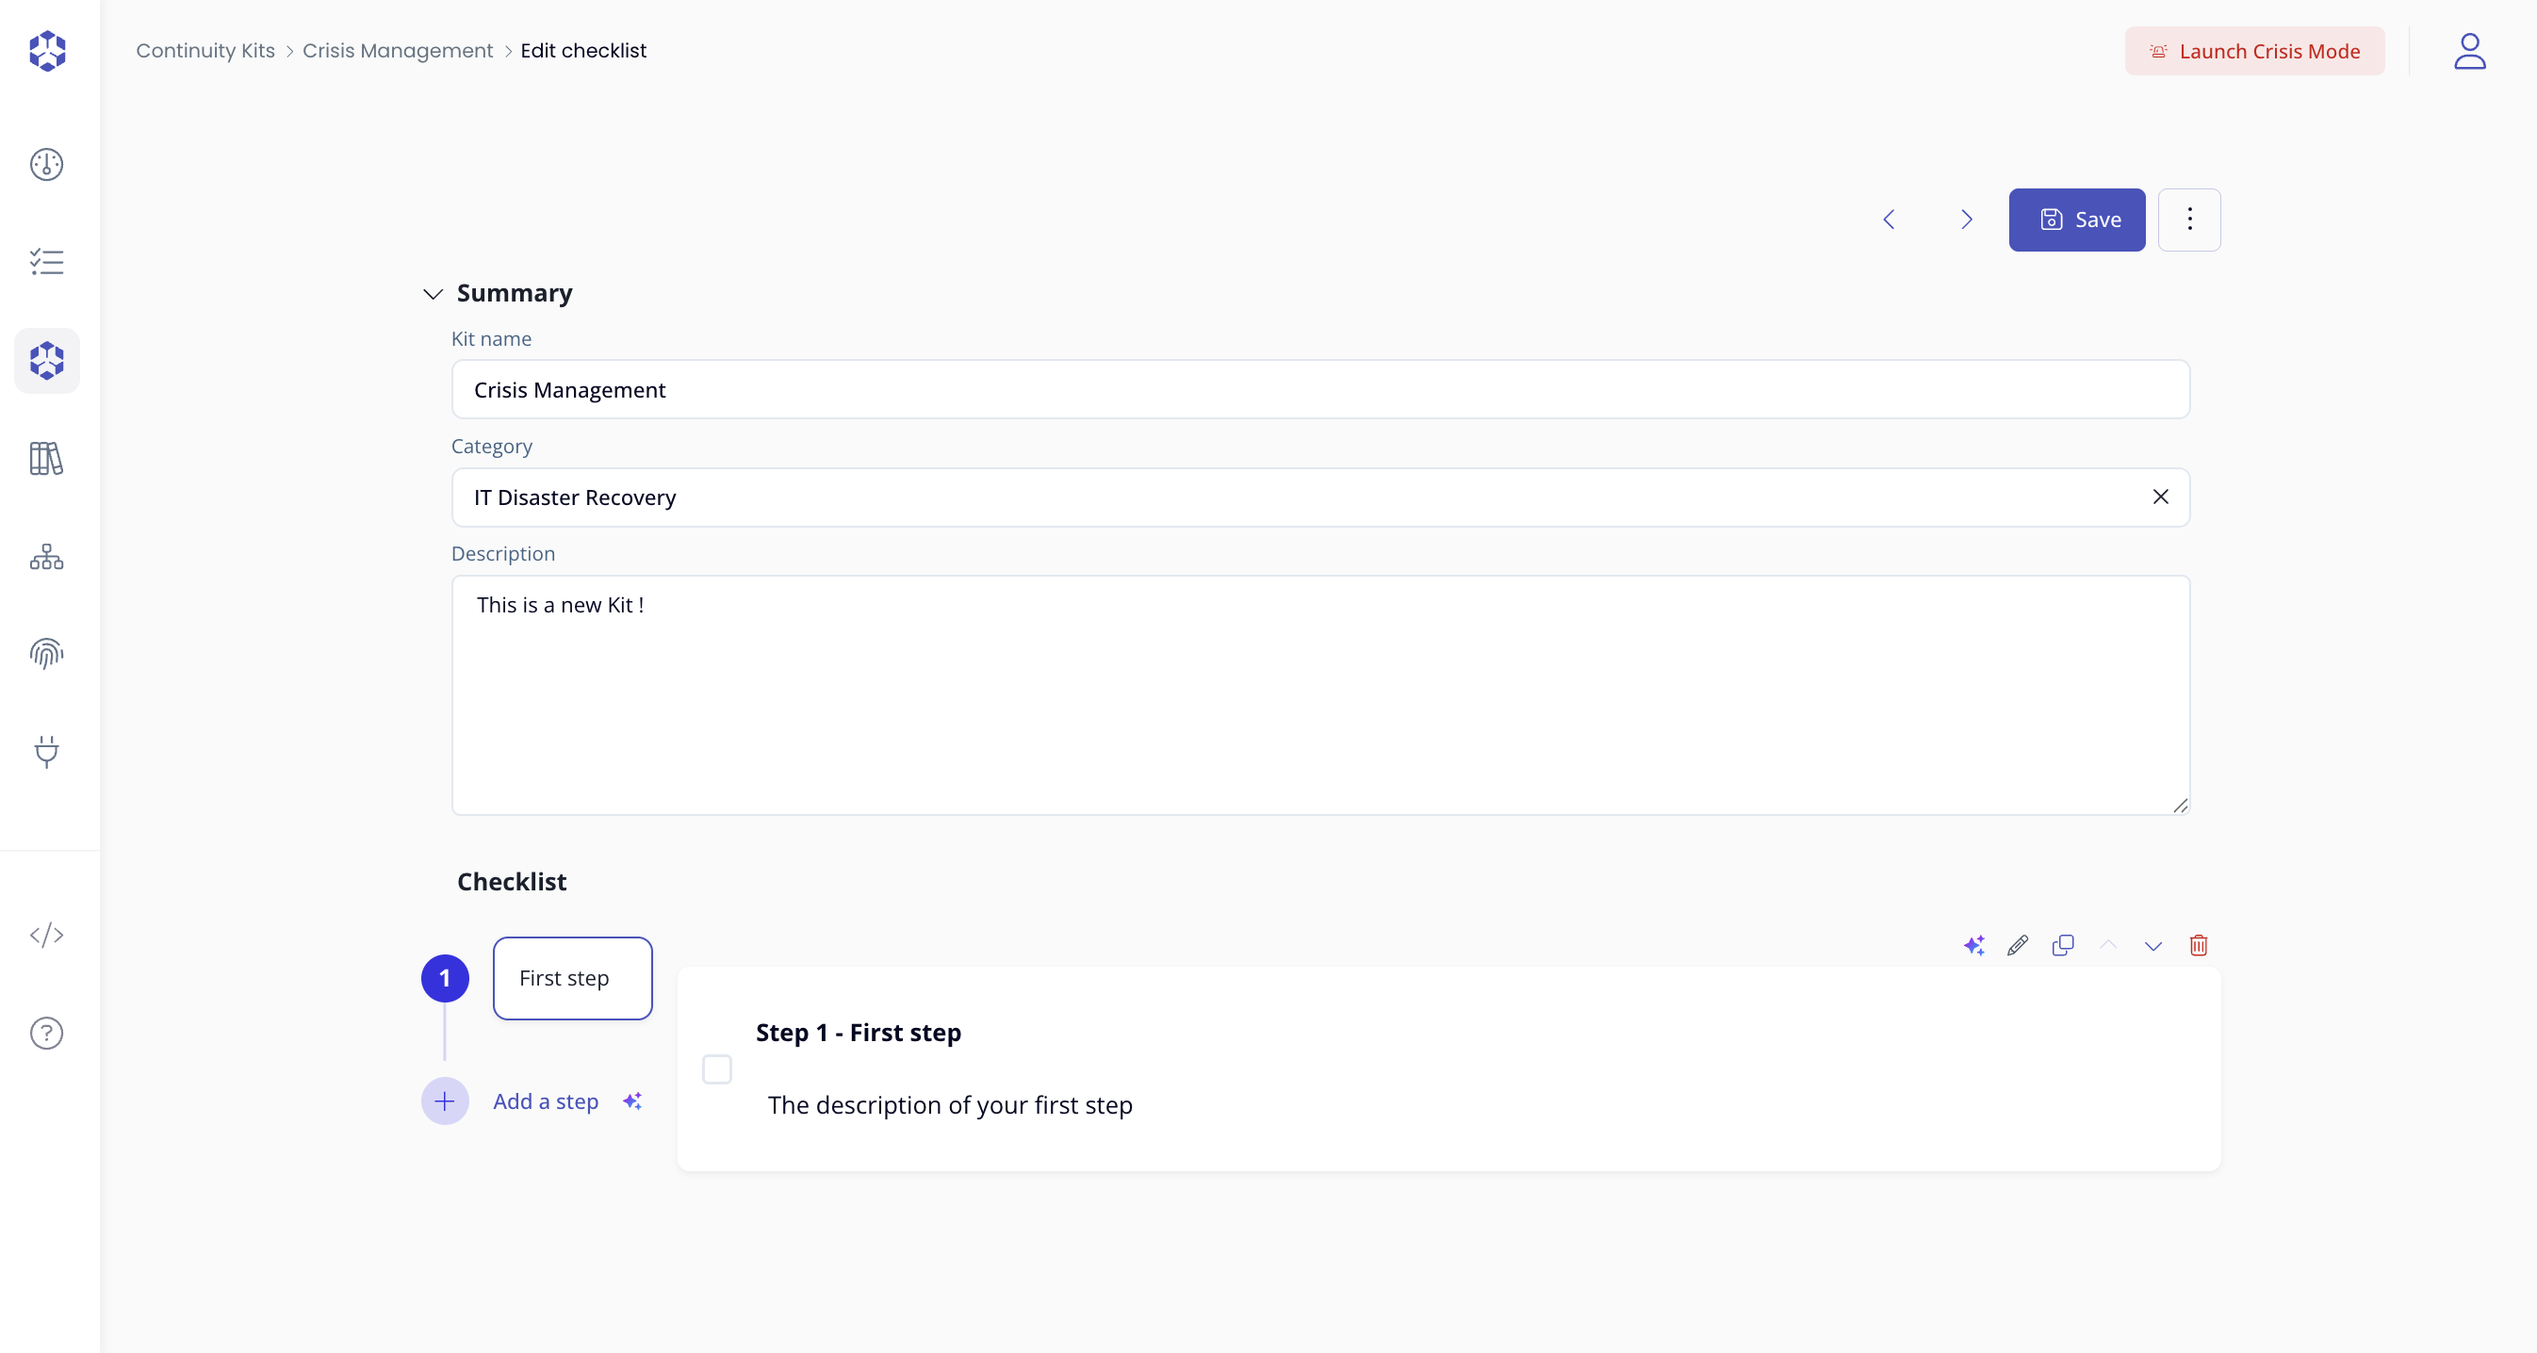
Task: Open the three-dot more options menu
Action: (2188, 220)
